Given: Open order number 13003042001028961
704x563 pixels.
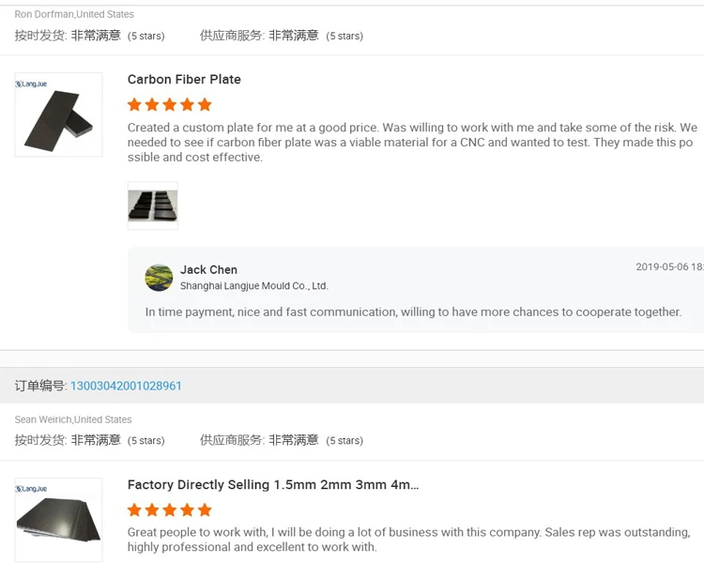Looking at the screenshot, I should click(x=126, y=386).
